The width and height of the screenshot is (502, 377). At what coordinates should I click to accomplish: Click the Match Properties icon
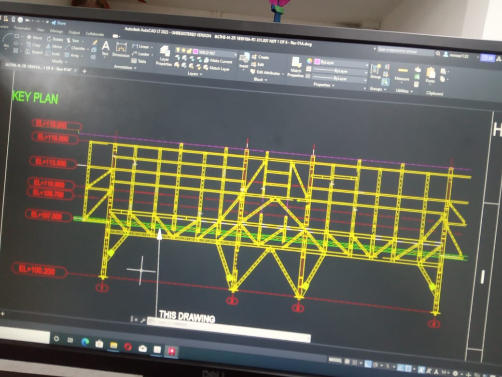click(296, 67)
